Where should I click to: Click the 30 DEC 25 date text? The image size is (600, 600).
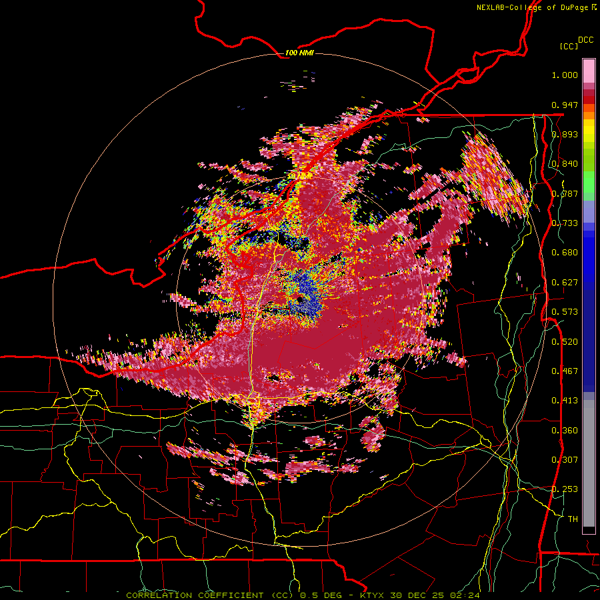tap(417, 595)
